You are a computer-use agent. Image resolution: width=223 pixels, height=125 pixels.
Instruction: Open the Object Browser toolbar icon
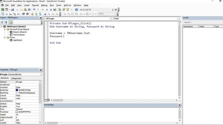[x=68, y=10]
